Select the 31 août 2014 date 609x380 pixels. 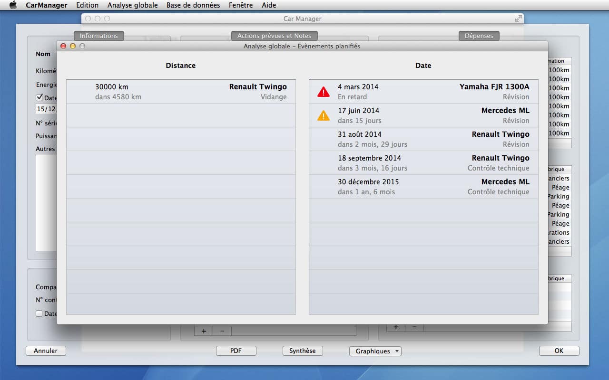tap(360, 134)
